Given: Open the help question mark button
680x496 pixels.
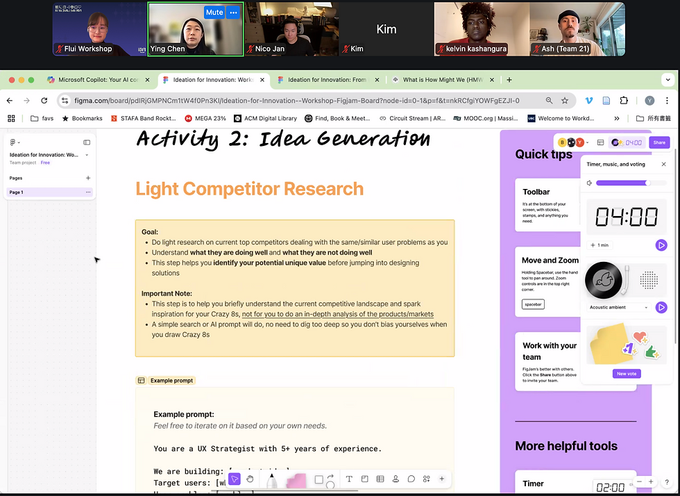Looking at the screenshot, I should click(667, 482).
